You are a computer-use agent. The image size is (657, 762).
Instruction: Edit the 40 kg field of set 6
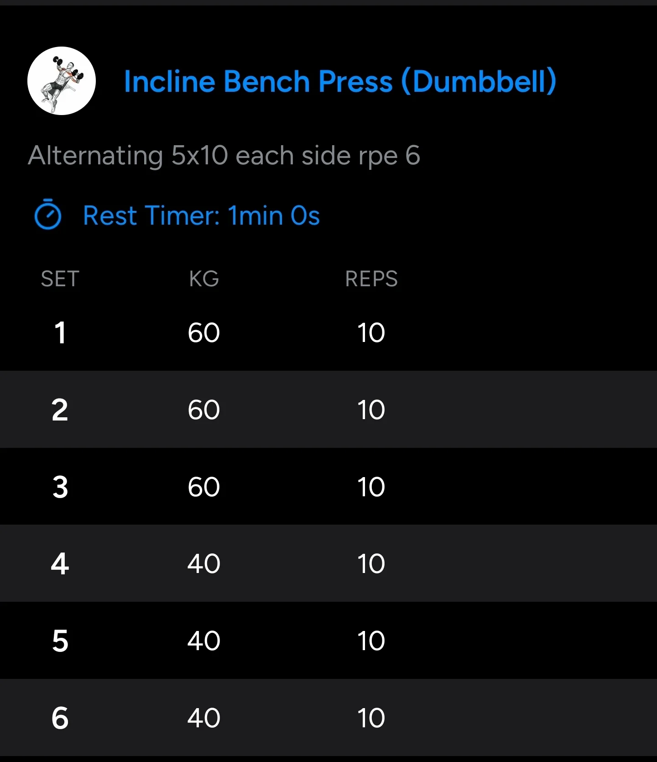point(204,718)
